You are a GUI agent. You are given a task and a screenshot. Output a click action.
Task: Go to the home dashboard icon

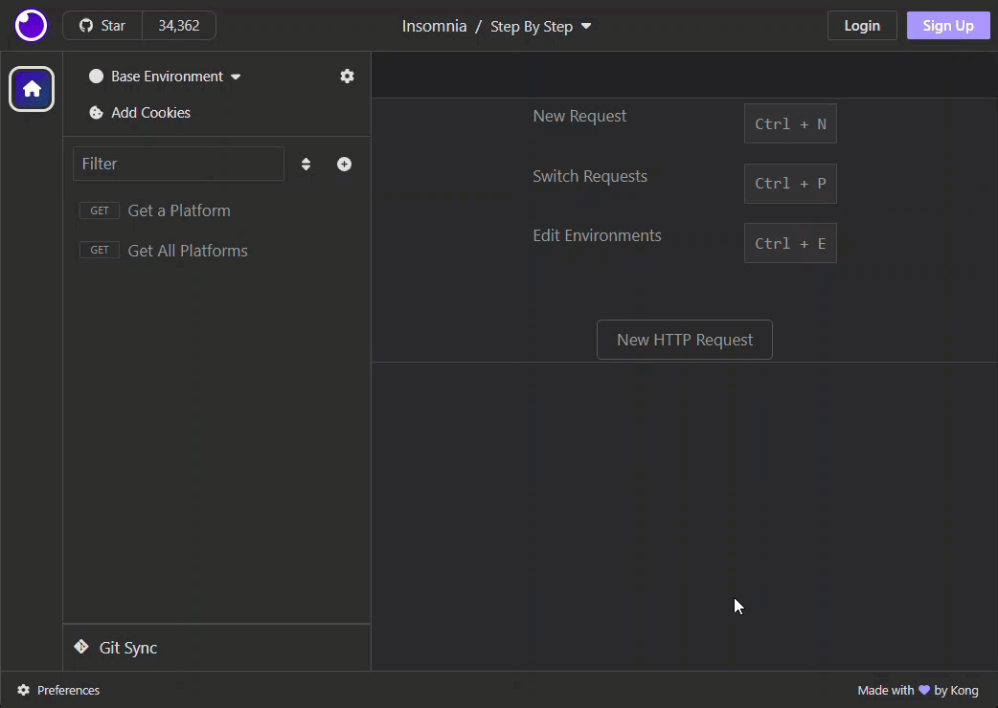coord(32,88)
